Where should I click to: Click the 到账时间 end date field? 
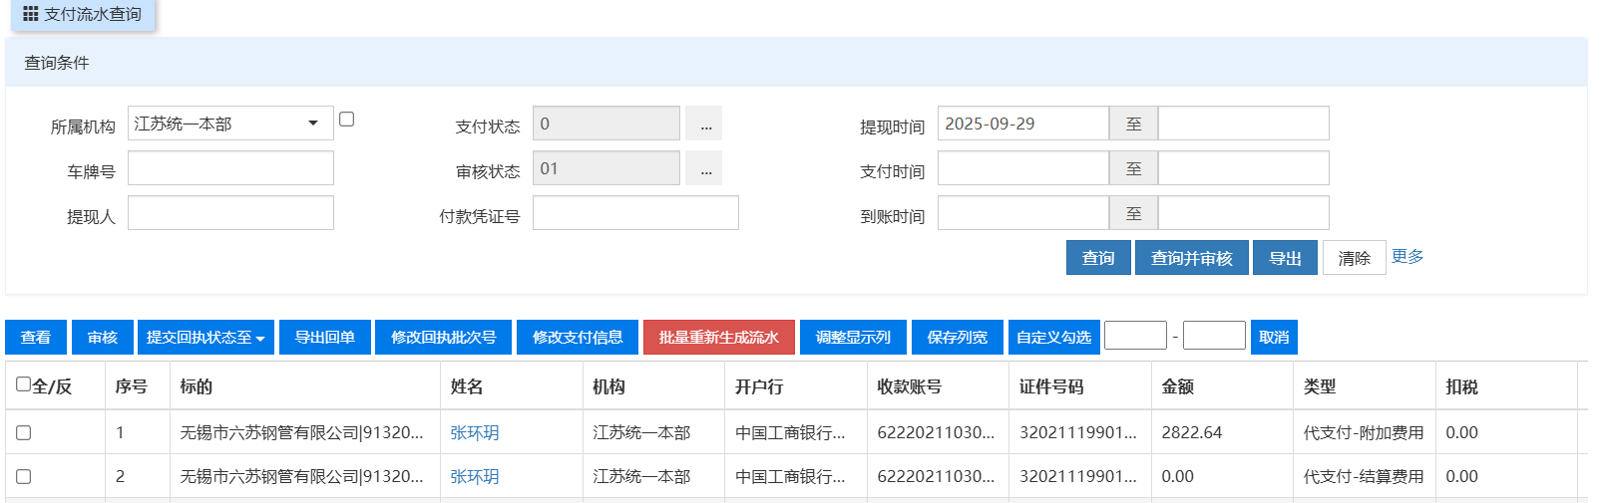click(1244, 213)
